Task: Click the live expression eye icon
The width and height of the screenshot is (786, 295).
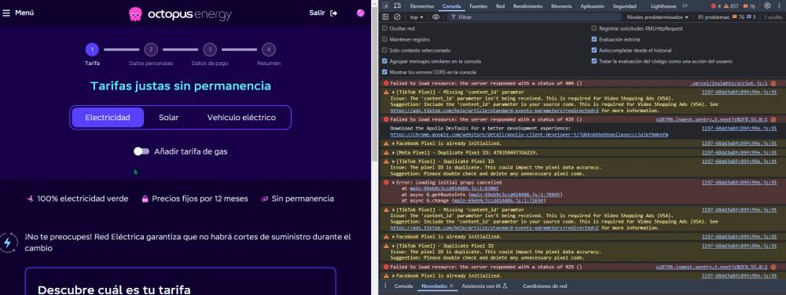Action: [x=435, y=17]
